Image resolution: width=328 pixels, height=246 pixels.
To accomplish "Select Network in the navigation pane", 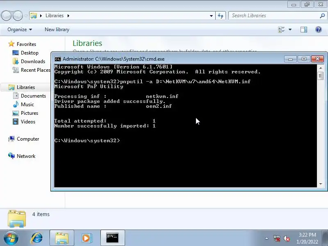I will click(26, 156).
